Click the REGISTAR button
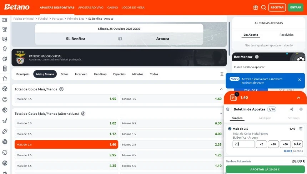307x174 pixels. pyautogui.click(x=277, y=7)
